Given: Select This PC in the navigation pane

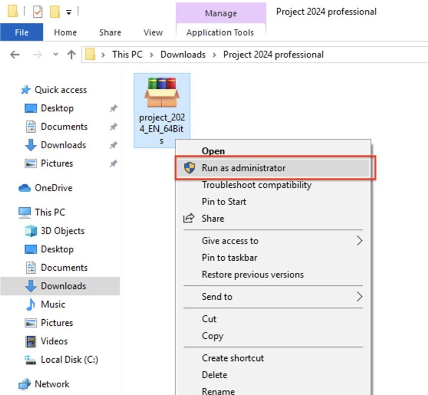Looking at the screenshot, I should 50,212.
